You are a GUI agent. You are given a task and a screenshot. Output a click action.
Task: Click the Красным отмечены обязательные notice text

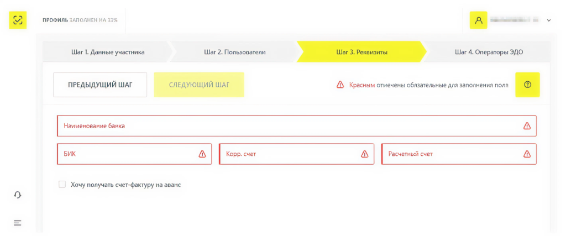point(428,85)
